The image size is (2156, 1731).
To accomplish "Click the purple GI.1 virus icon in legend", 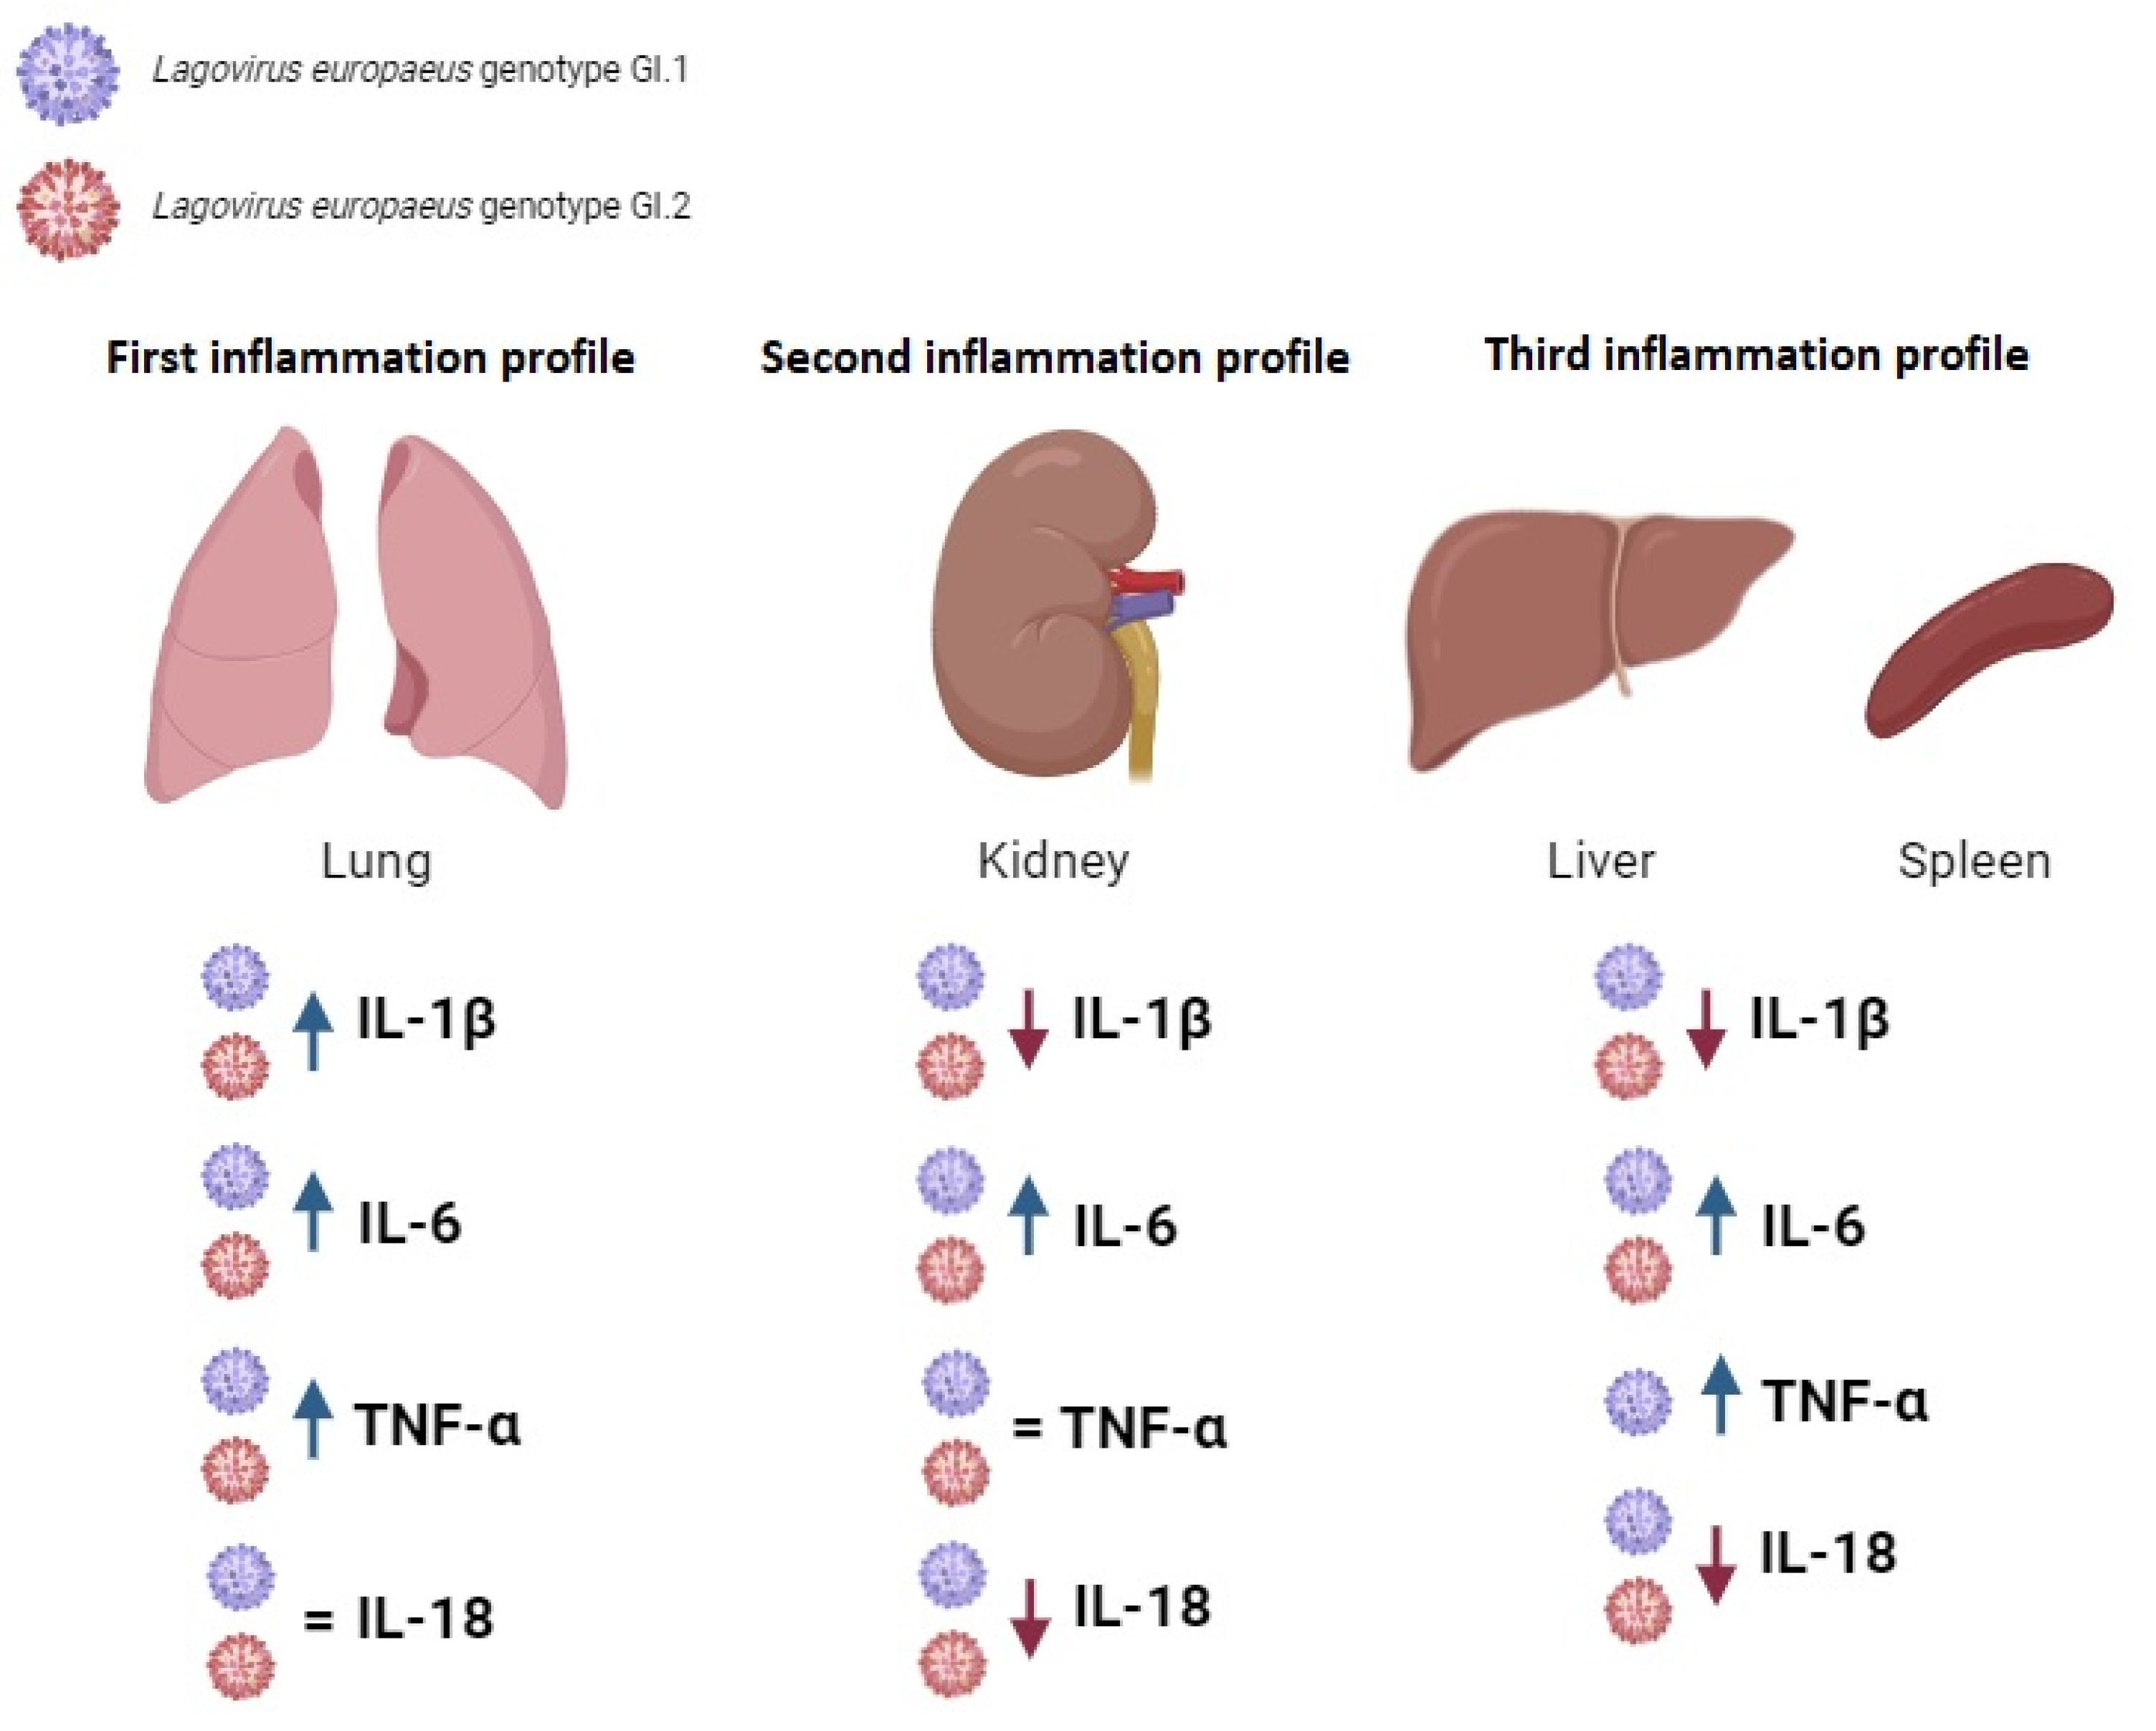I will [68, 74].
